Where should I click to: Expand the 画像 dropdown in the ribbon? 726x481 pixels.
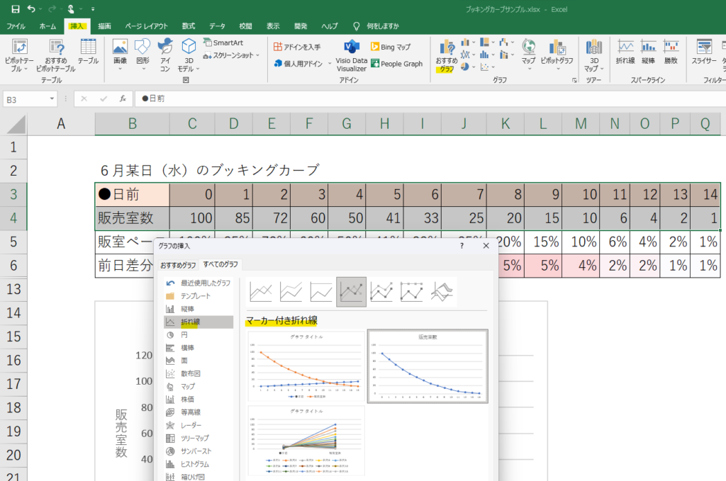[x=120, y=69]
